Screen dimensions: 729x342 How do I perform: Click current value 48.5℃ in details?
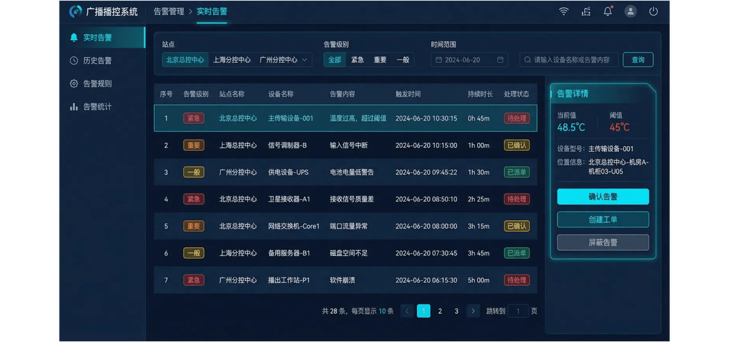point(571,127)
